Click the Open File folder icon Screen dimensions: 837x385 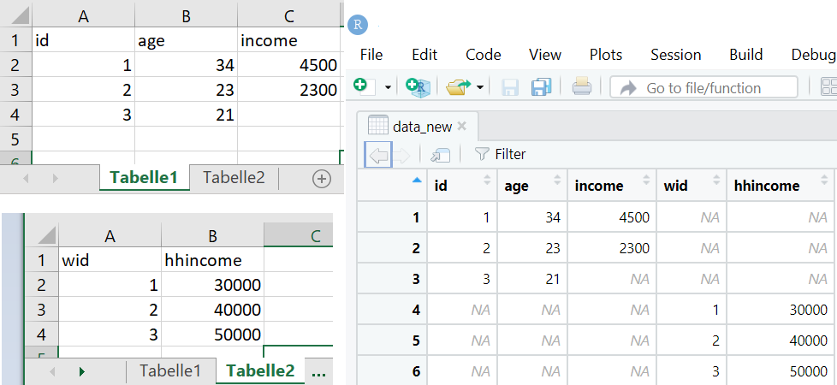point(458,86)
